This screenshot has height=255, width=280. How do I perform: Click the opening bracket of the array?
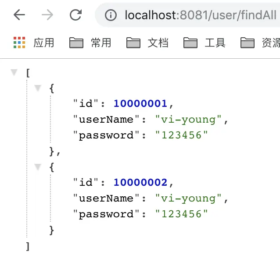[28, 73]
